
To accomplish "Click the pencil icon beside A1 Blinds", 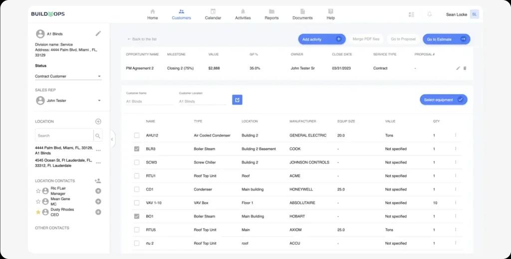I will 98,33.
